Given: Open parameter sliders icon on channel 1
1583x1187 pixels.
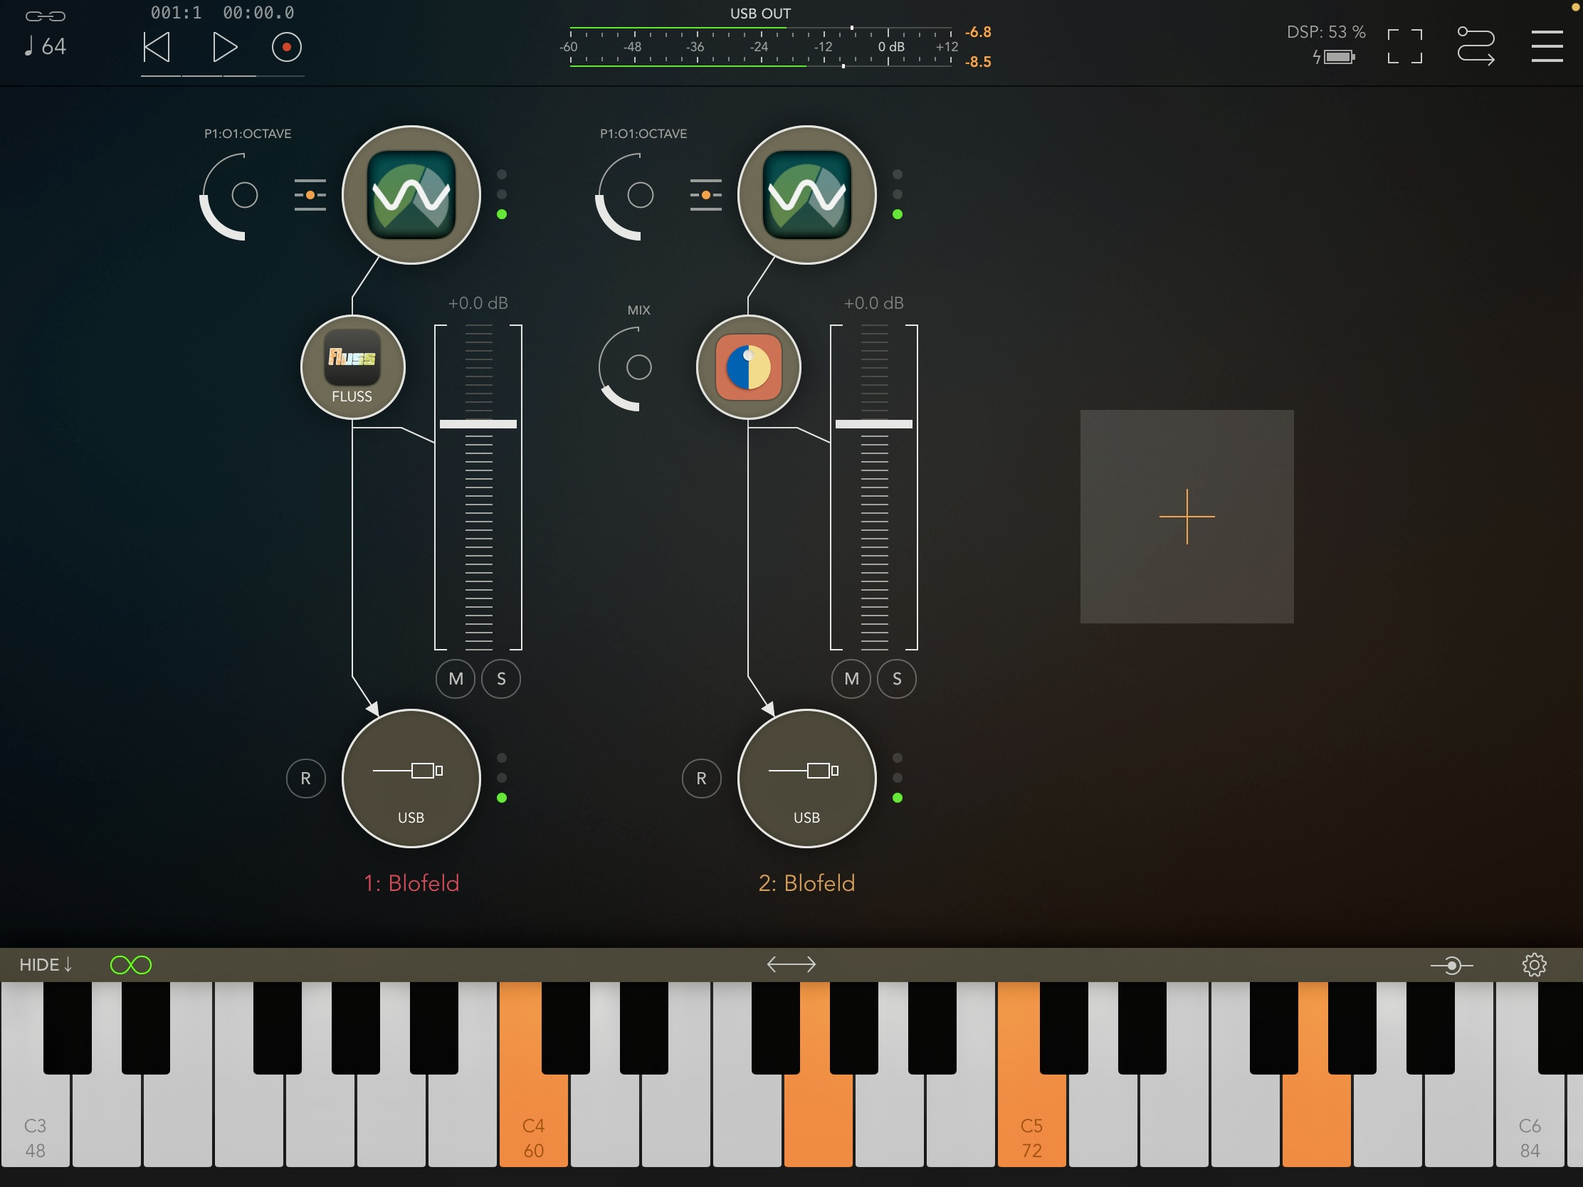Looking at the screenshot, I should tap(310, 194).
